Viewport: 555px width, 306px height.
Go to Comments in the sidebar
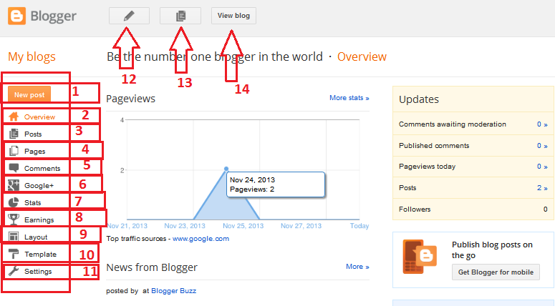click(x=42, y=168)
